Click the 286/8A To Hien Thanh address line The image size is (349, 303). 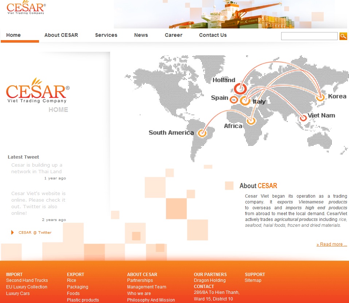click(217, 292)
